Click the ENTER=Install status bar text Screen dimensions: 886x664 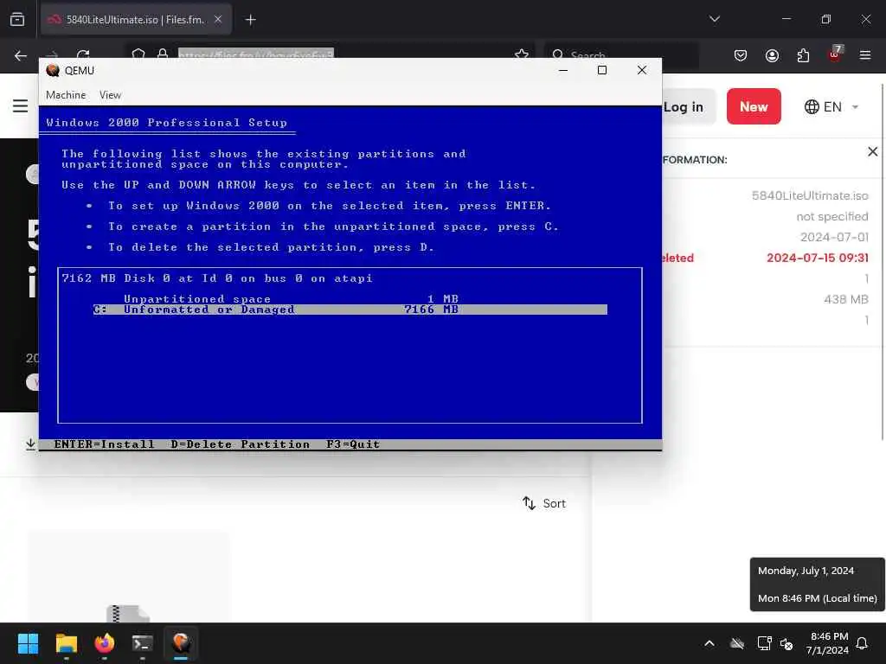(x=105, y=444)
